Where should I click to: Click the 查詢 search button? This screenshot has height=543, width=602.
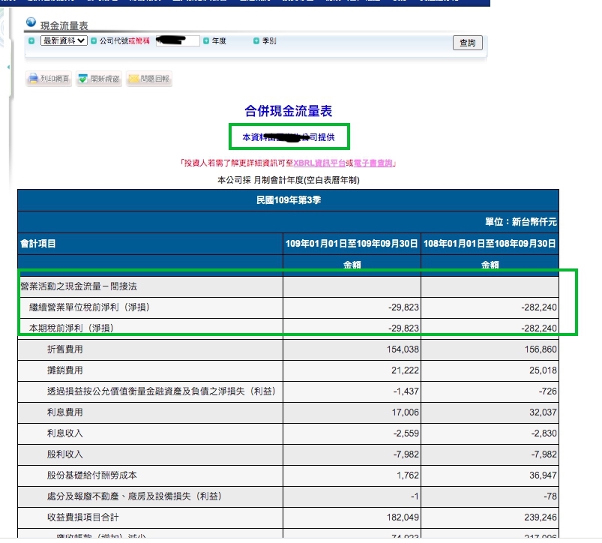point(467,43)
